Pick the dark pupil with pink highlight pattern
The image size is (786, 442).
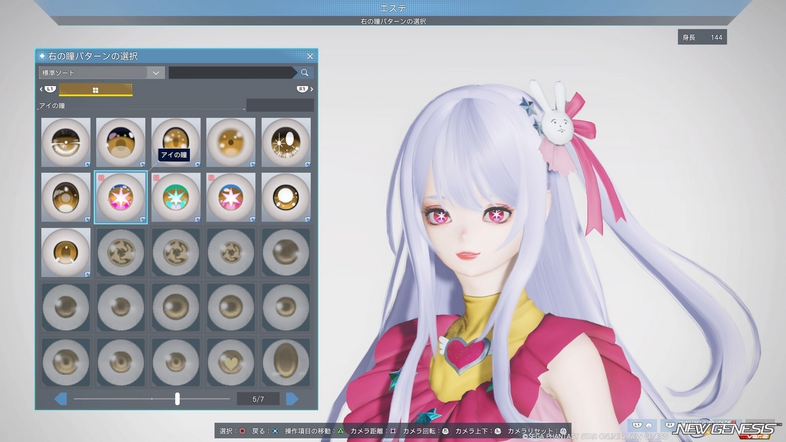(121, 142)
